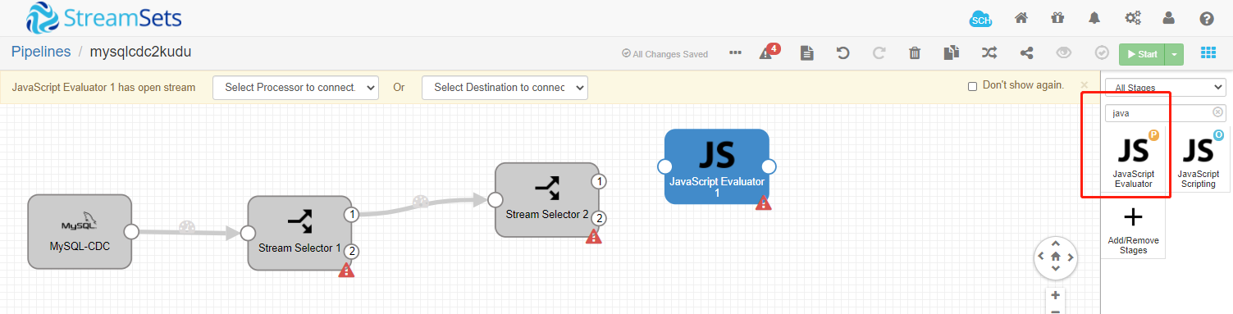This screenshot has height=314, width=1233.
Task: Click output port 2 of Stream Selector 1
Action: point(352,251)
